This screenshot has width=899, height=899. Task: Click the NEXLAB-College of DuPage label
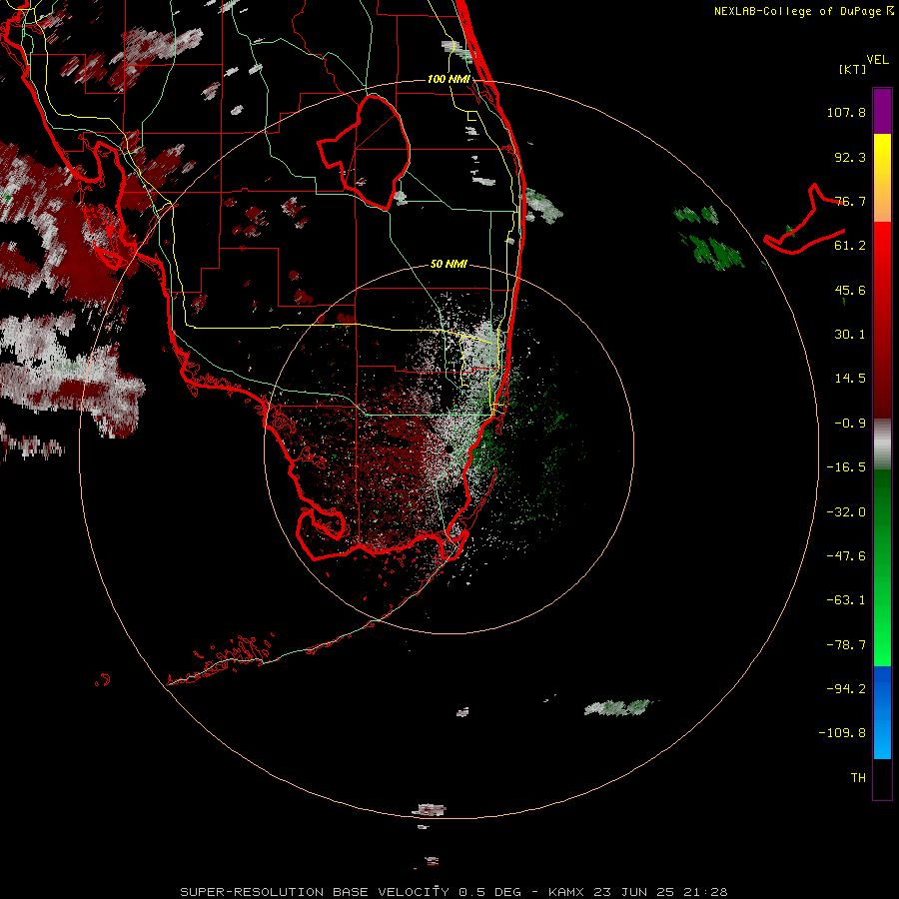803,11
